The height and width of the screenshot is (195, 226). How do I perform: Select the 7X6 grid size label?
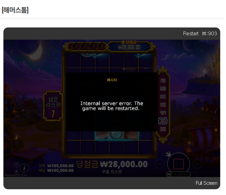click(x=163, y=81)
